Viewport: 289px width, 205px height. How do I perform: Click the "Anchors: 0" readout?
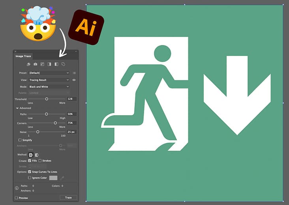[x=28, y=191]
